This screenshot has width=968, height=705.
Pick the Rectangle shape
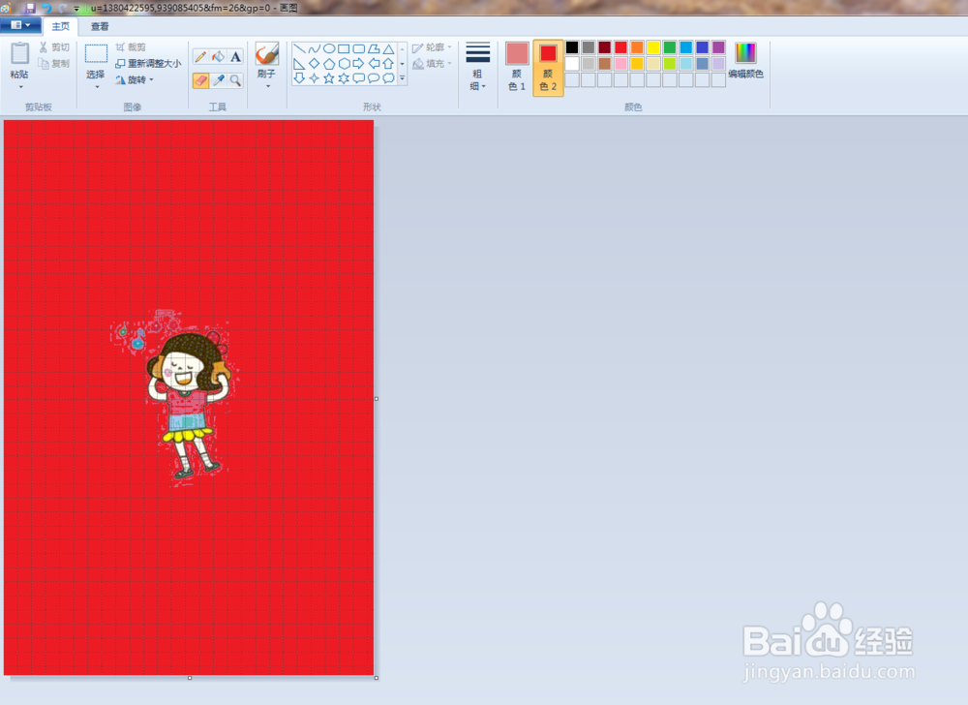344,48
